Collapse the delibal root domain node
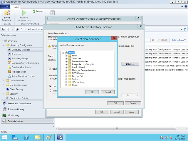This screenshot has width=188, height=141. tap(63, 53)
